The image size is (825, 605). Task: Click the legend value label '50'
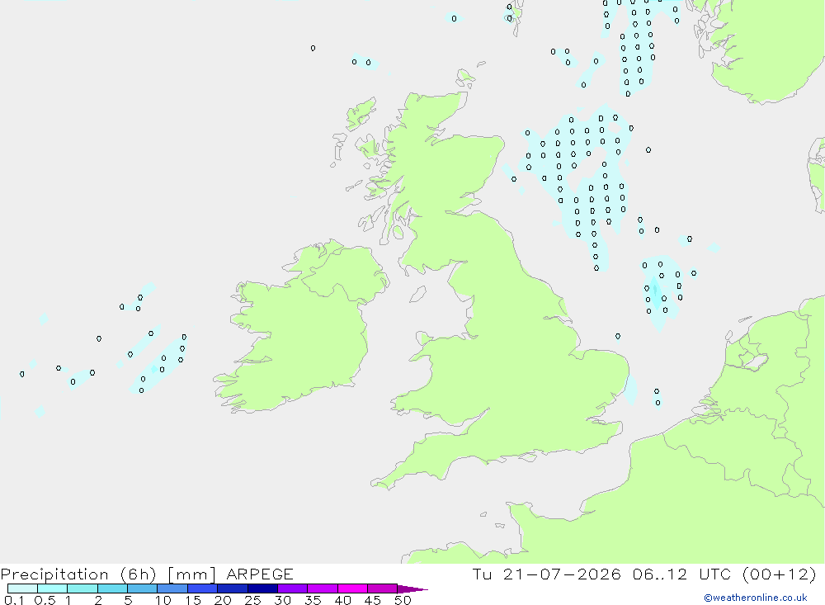tap(403, 600)
